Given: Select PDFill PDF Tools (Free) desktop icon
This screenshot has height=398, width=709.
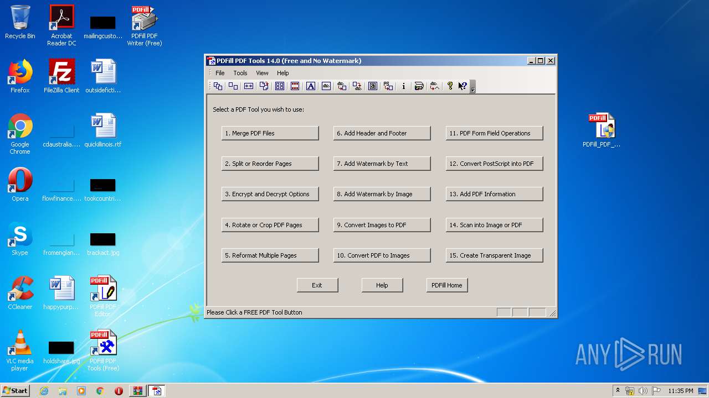Looking at the screenshot, I should click(103, 350).
